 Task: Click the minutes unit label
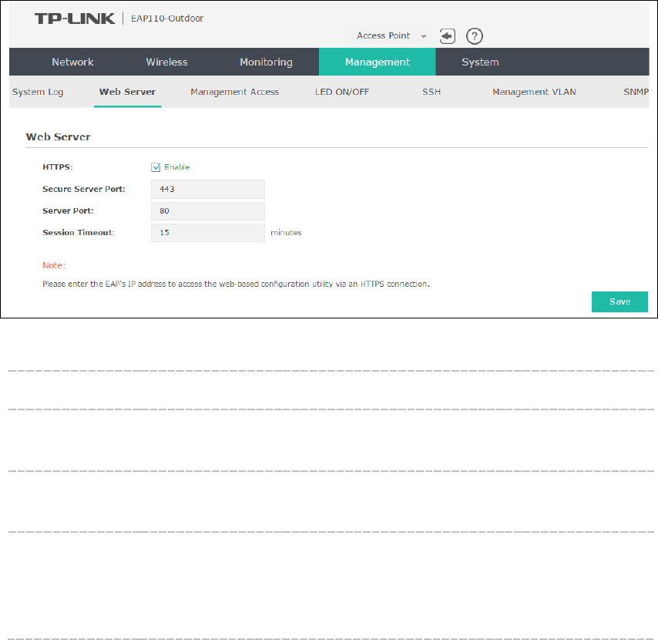[x=286, y=233]
